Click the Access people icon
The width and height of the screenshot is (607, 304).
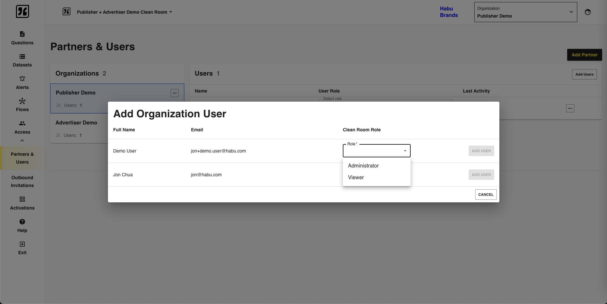tap(22, 123)
